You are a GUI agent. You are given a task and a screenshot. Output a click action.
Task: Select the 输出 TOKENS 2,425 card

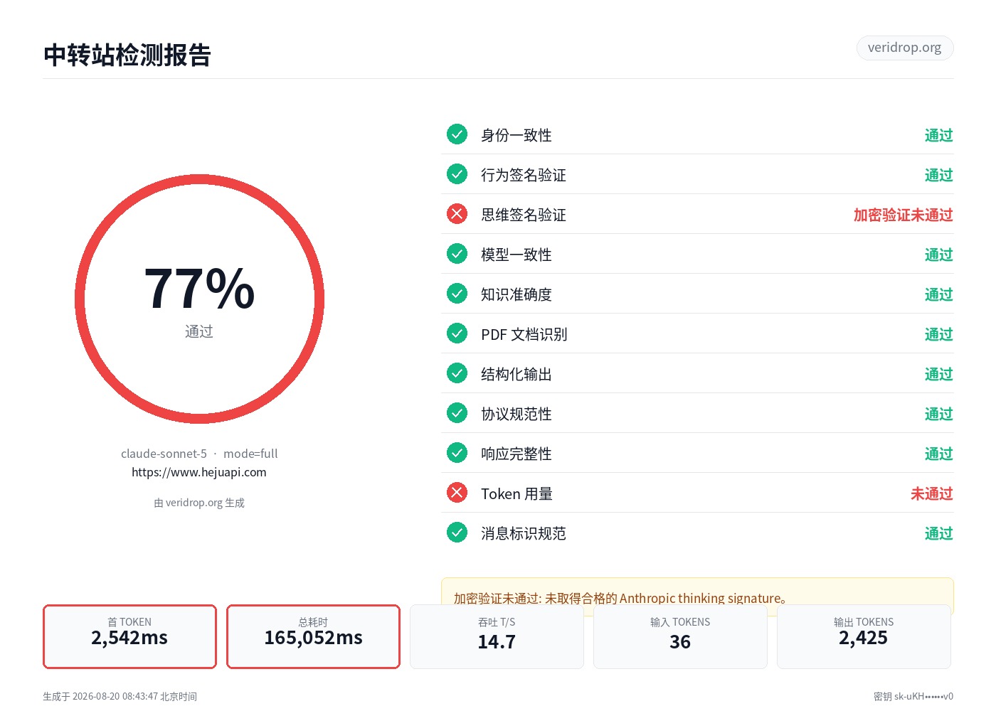tap(864, 636)
